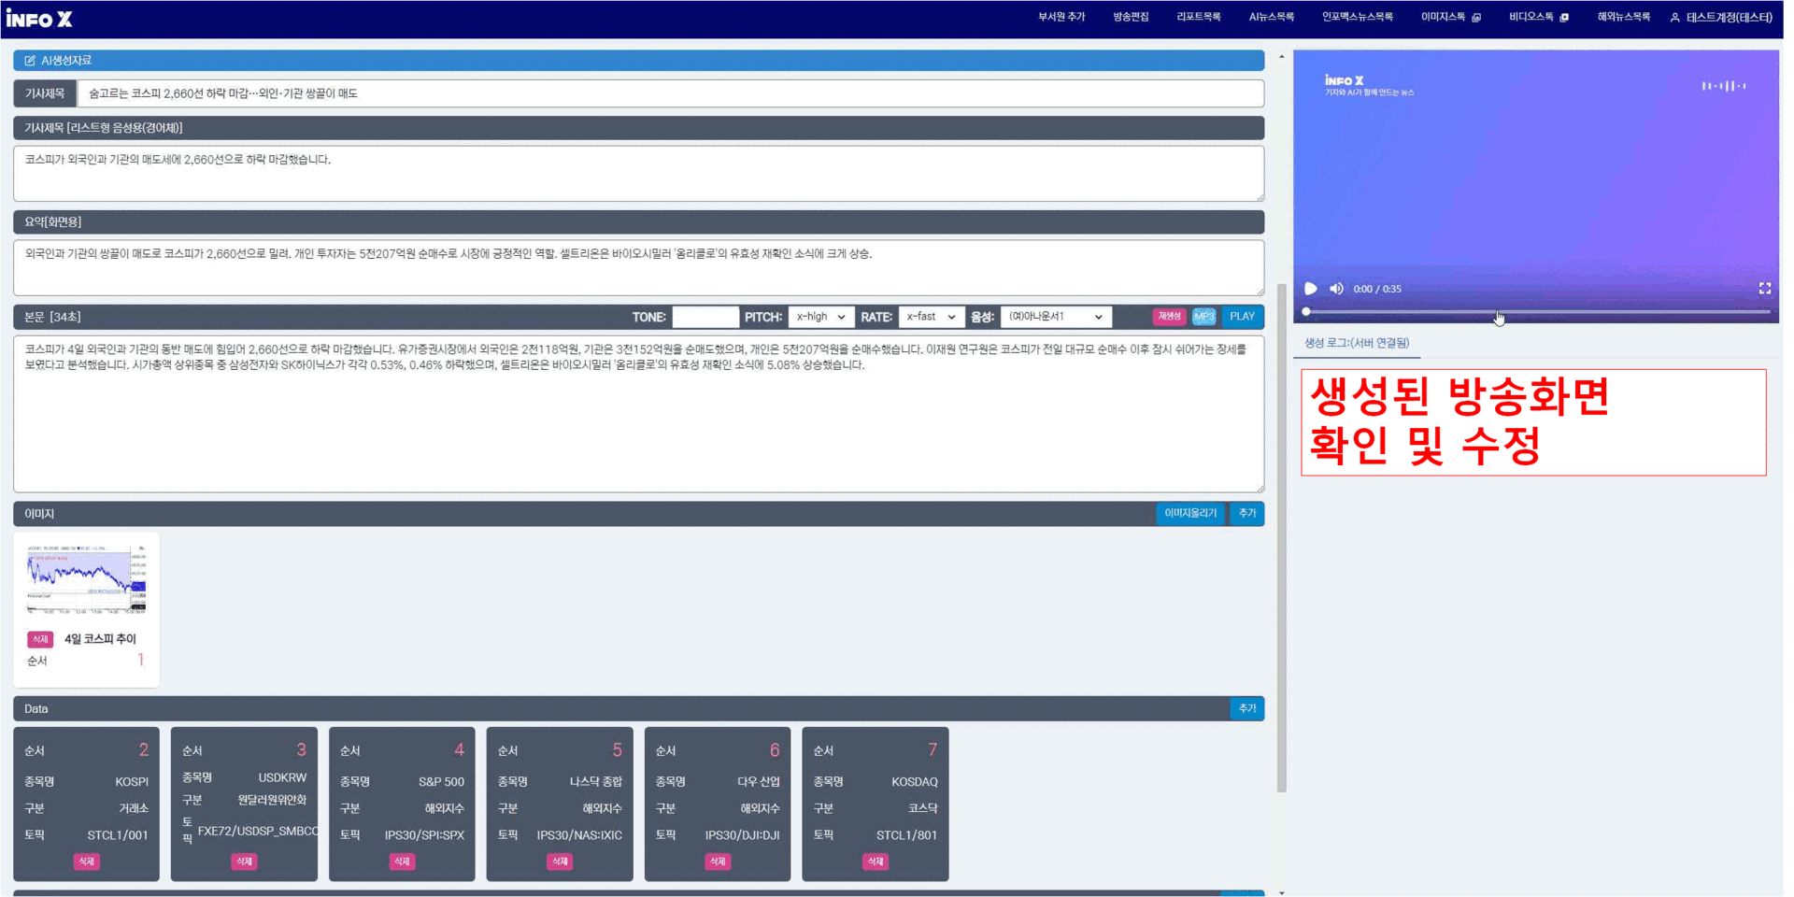Image resolution: width=1794 pixels, height=897 pixels.
Task: Open the RATE dropdown showing x-fast
Action: click(932, 317)
